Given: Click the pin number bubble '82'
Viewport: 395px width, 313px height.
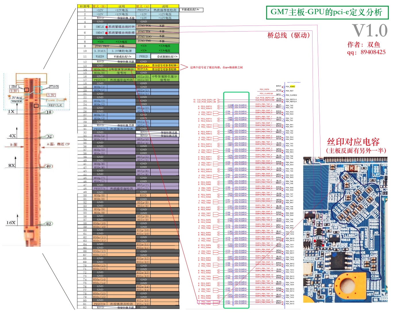Looking at the screenshot, I should [x=49, y=224].
